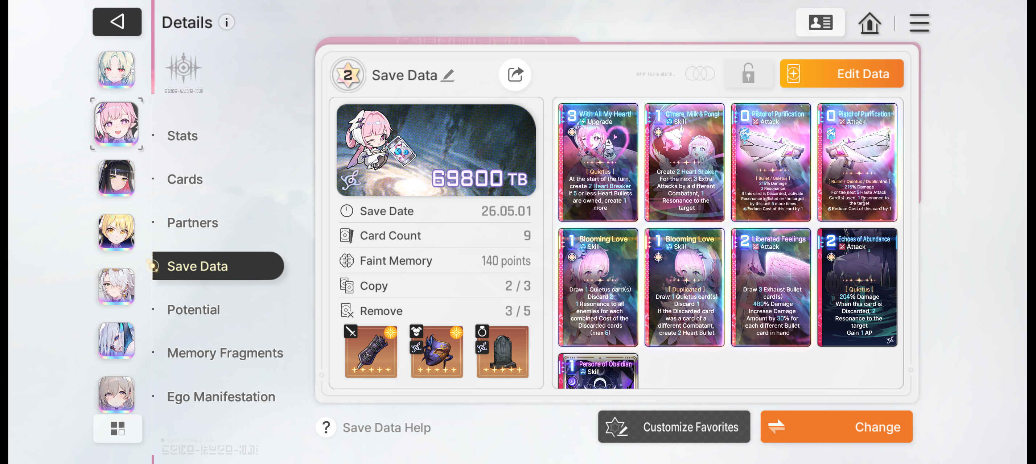Open the Details info icon
This screenshot has height=464, width=1036.
tap(227, 22)
